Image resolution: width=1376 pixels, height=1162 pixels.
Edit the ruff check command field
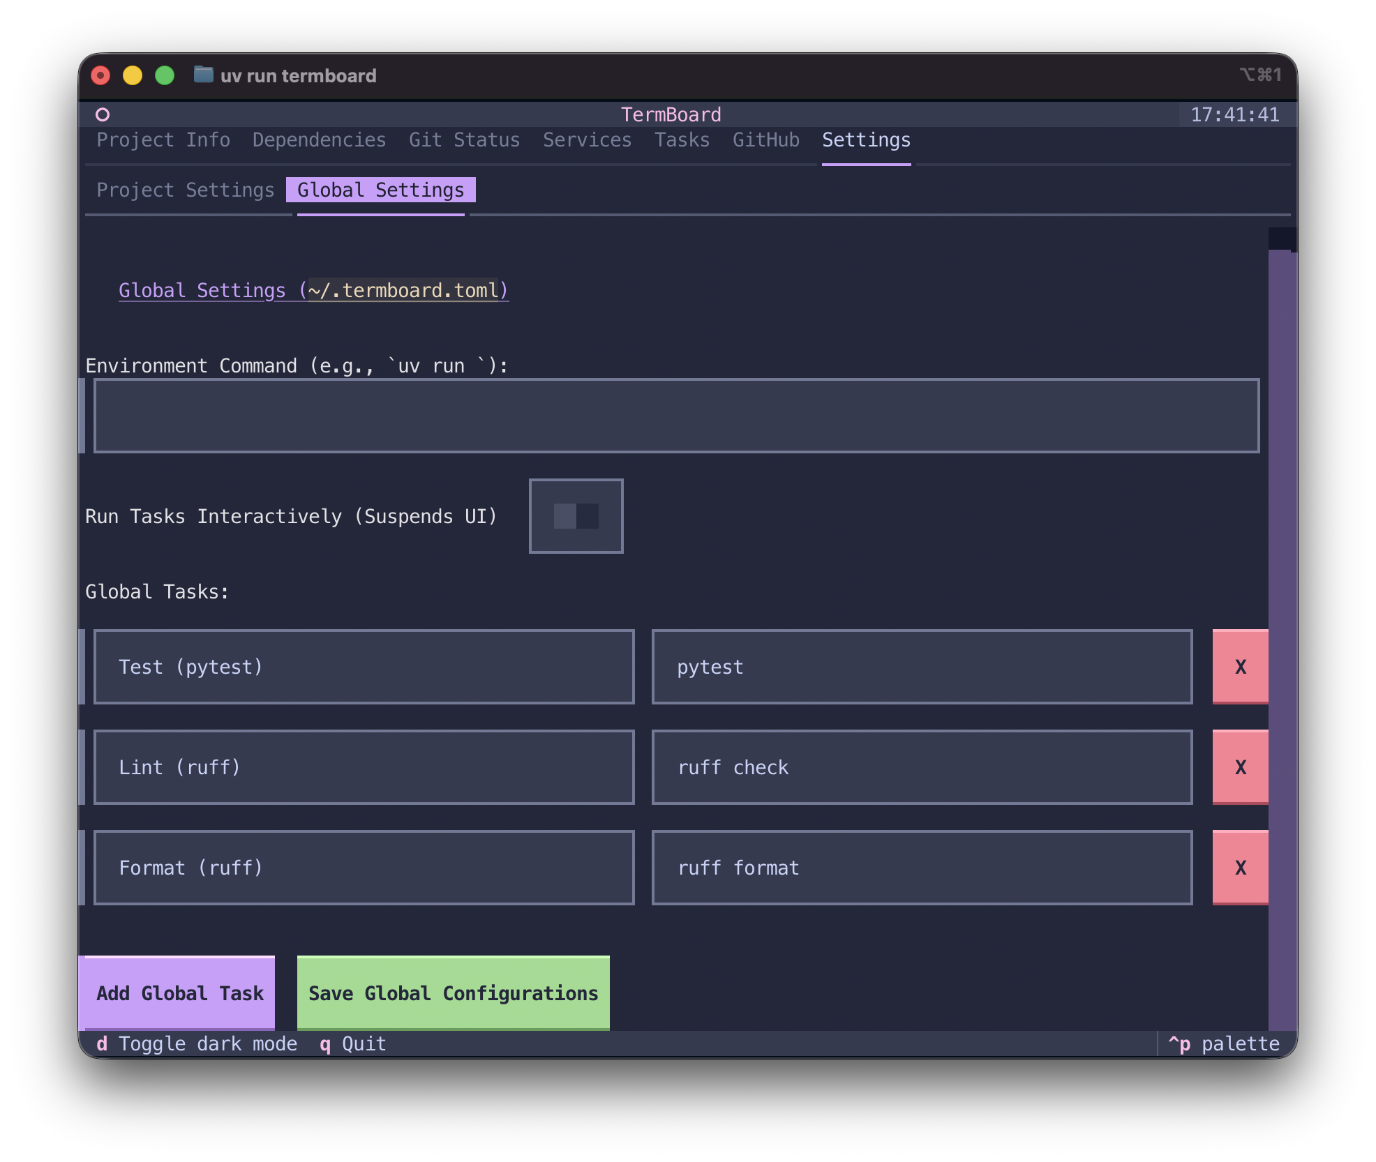coord(922,767)
